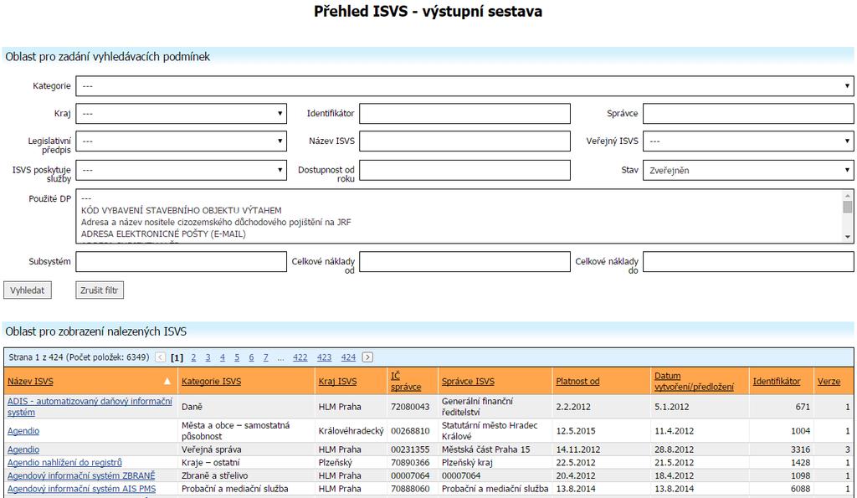Jump to last results page 424
Image resolution: width=857 pixels, height=498 pixels.
pos(348,357)
